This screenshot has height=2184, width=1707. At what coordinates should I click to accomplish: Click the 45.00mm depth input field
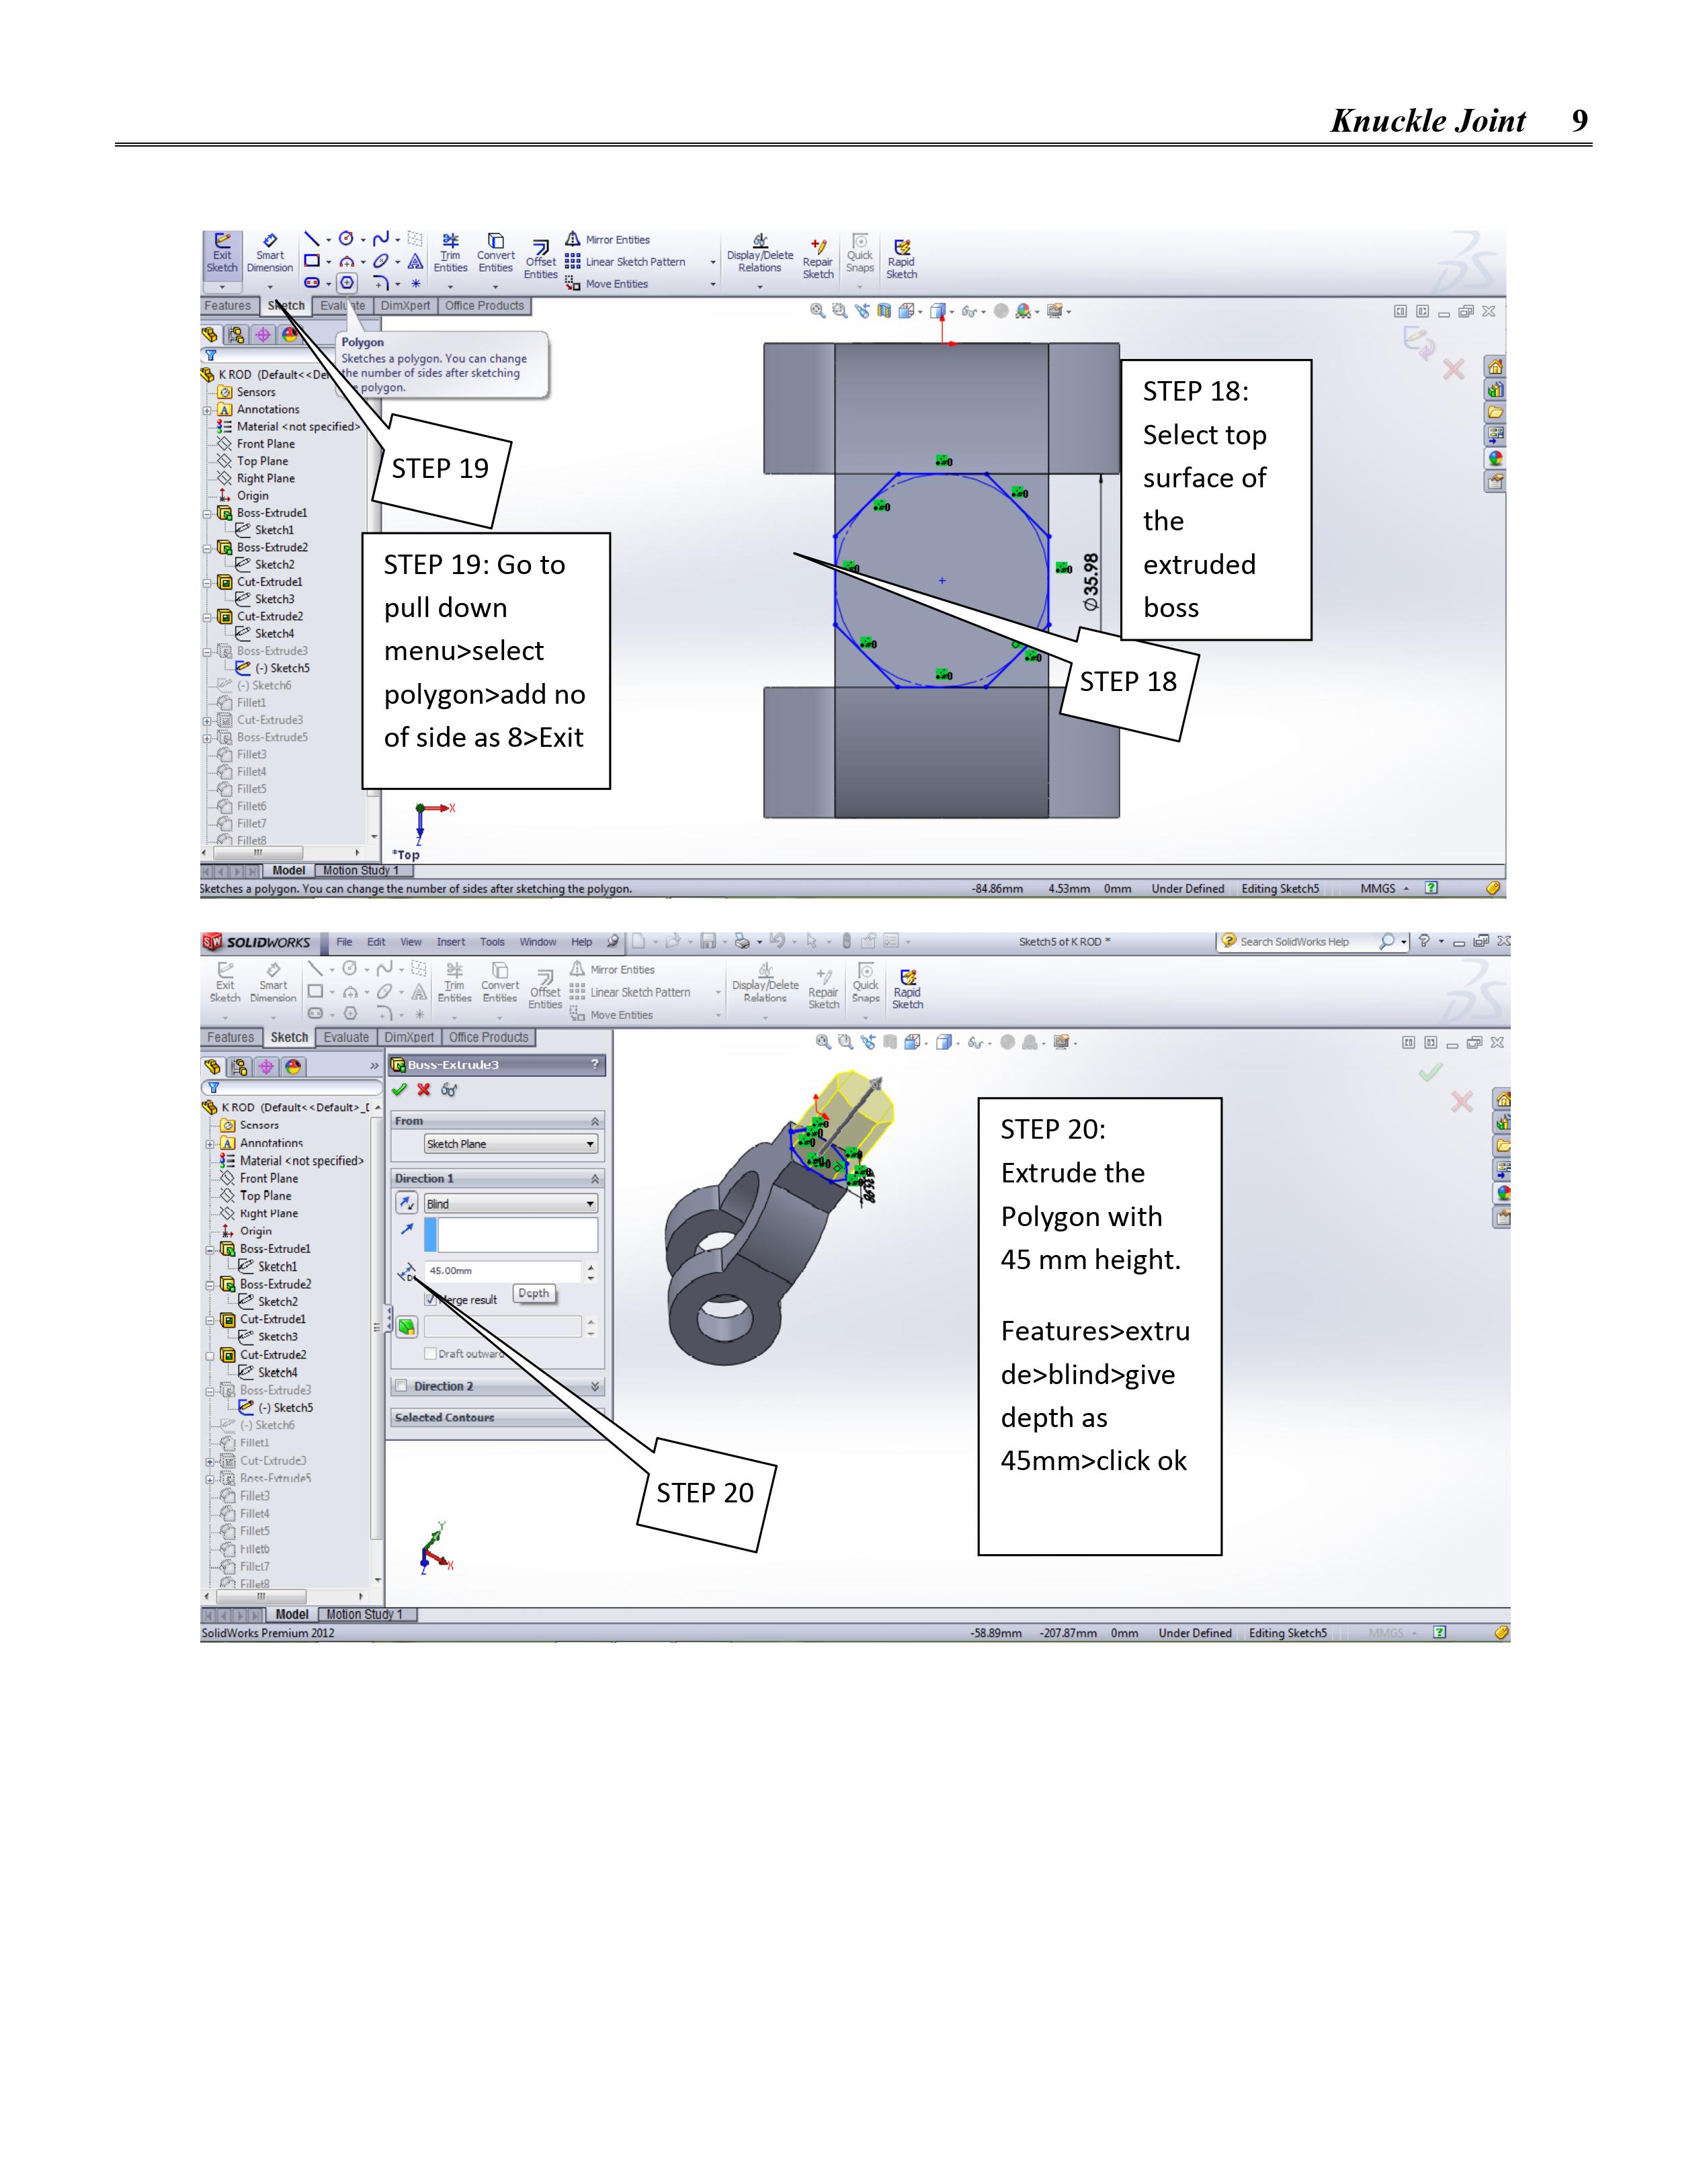(503, 1271)
